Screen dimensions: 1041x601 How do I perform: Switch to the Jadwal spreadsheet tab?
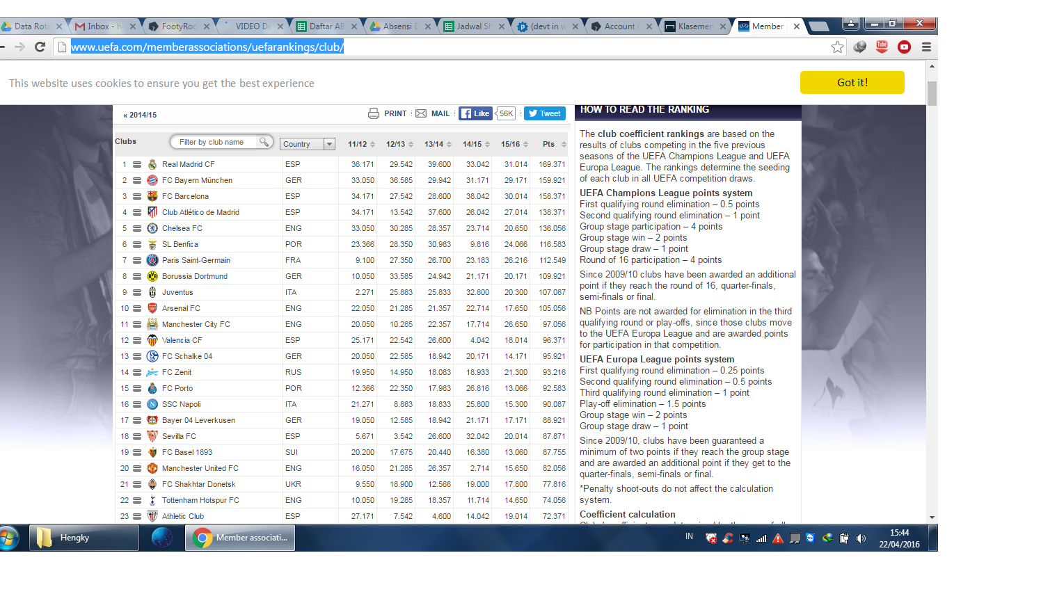click(x=471, y=26)
